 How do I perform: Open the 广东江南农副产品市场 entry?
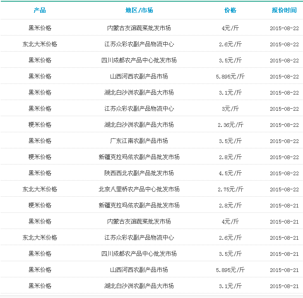pyautogui.click(x=139, y=141)
